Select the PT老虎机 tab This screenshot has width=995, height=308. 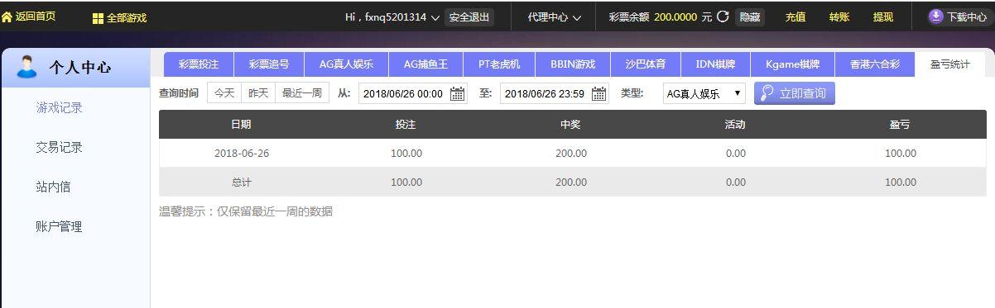(x=499, y=64)
